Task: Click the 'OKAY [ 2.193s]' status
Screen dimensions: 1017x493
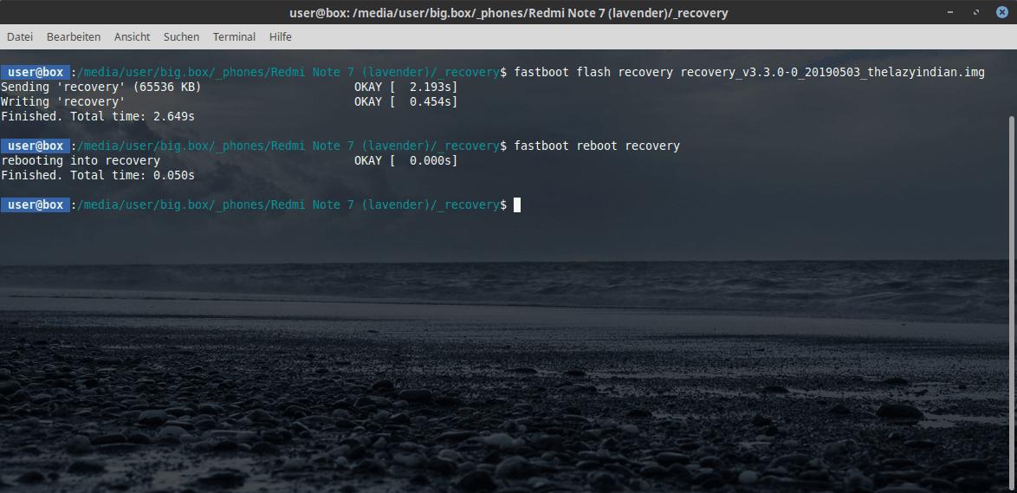Action: click(x=406, y=87)
